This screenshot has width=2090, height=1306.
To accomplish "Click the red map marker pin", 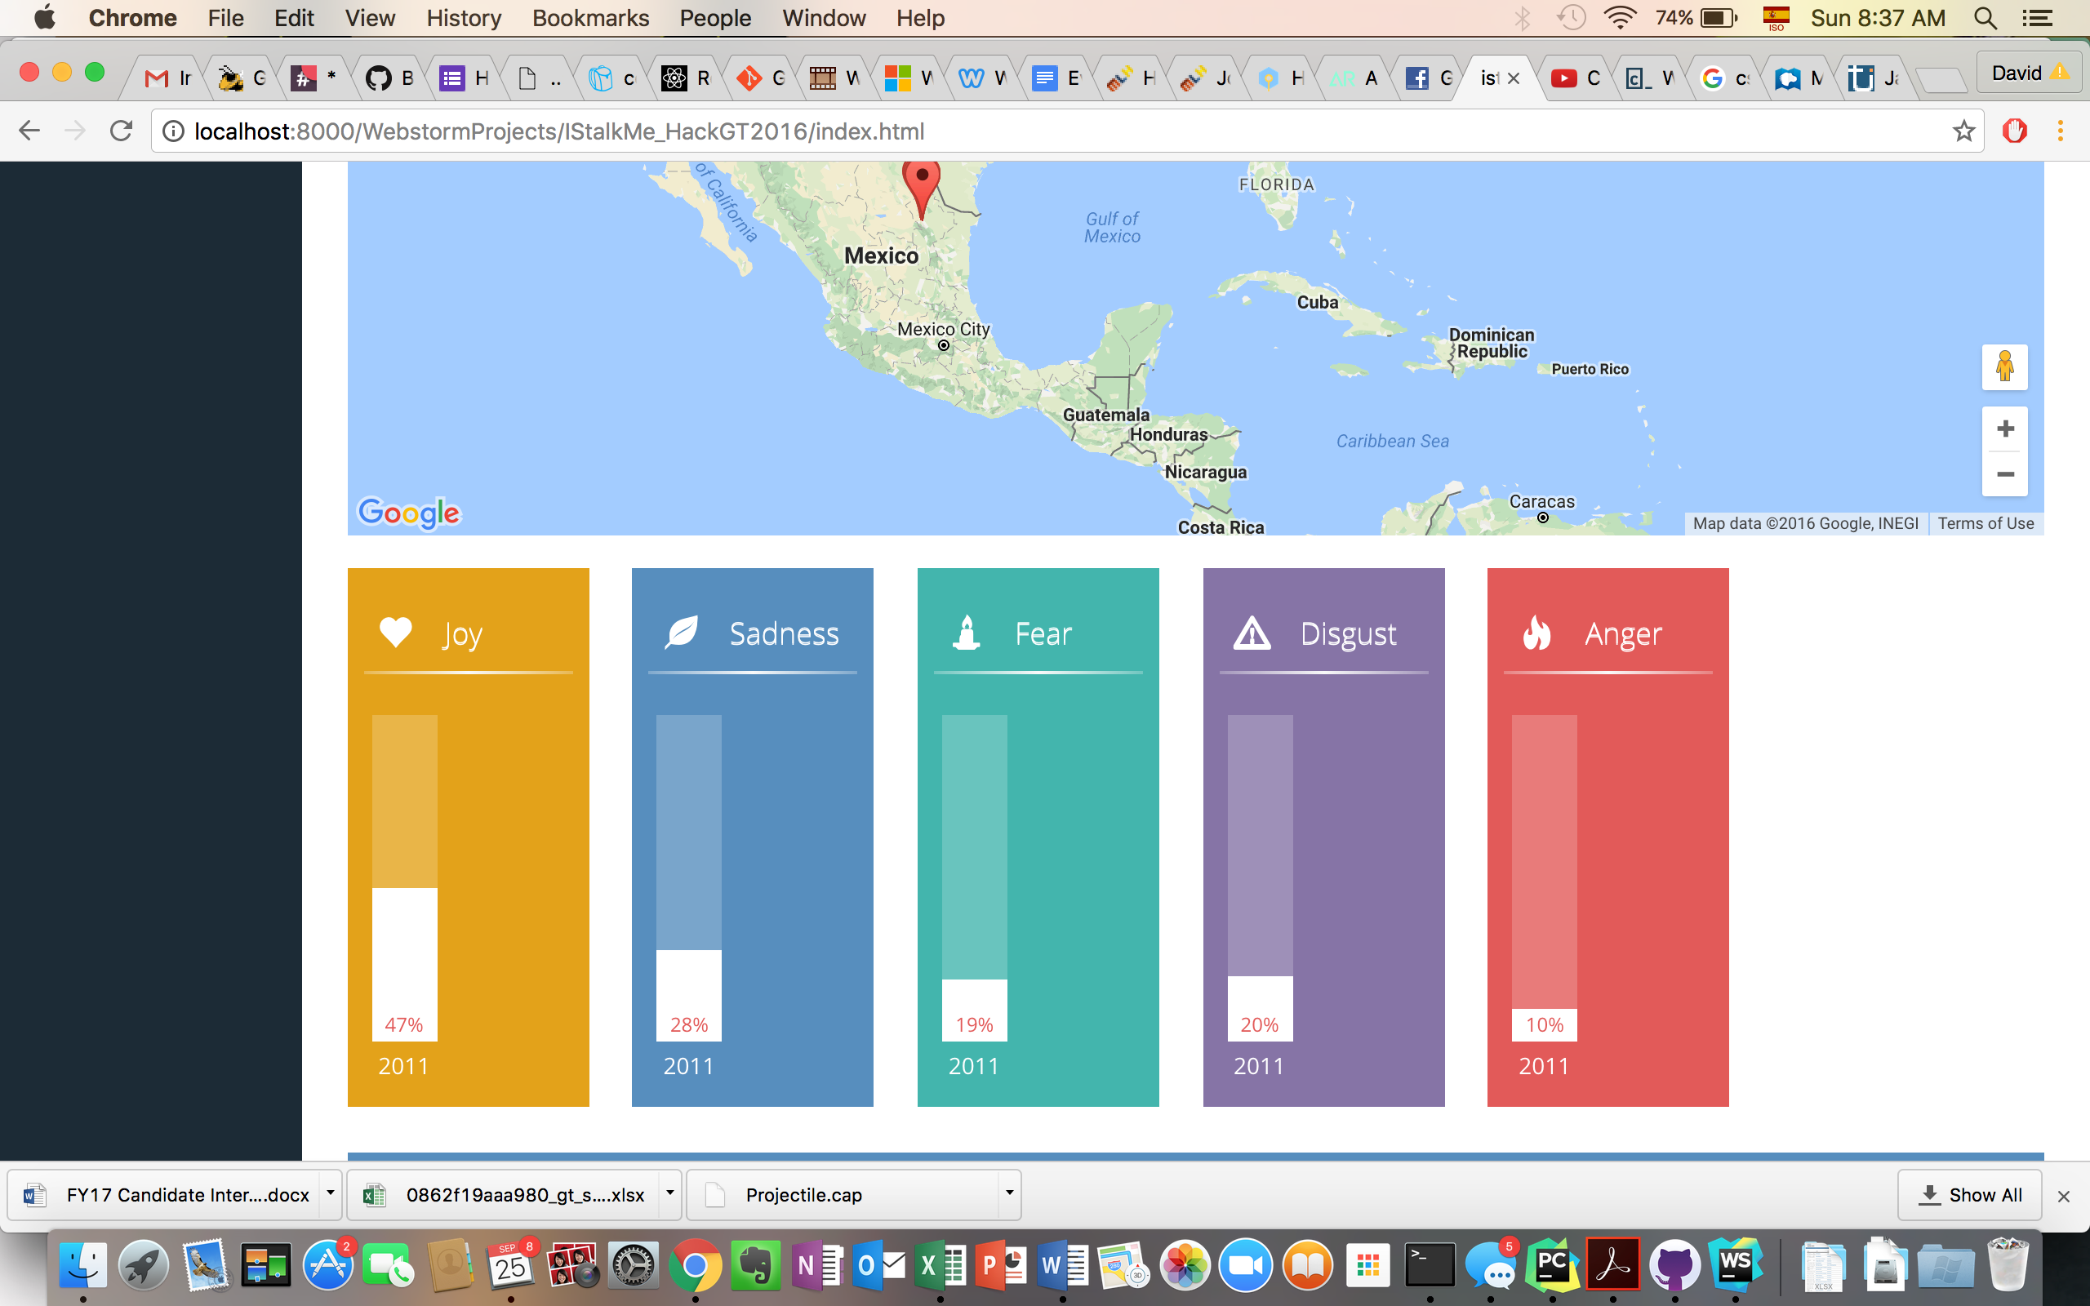I will [922, 183].
